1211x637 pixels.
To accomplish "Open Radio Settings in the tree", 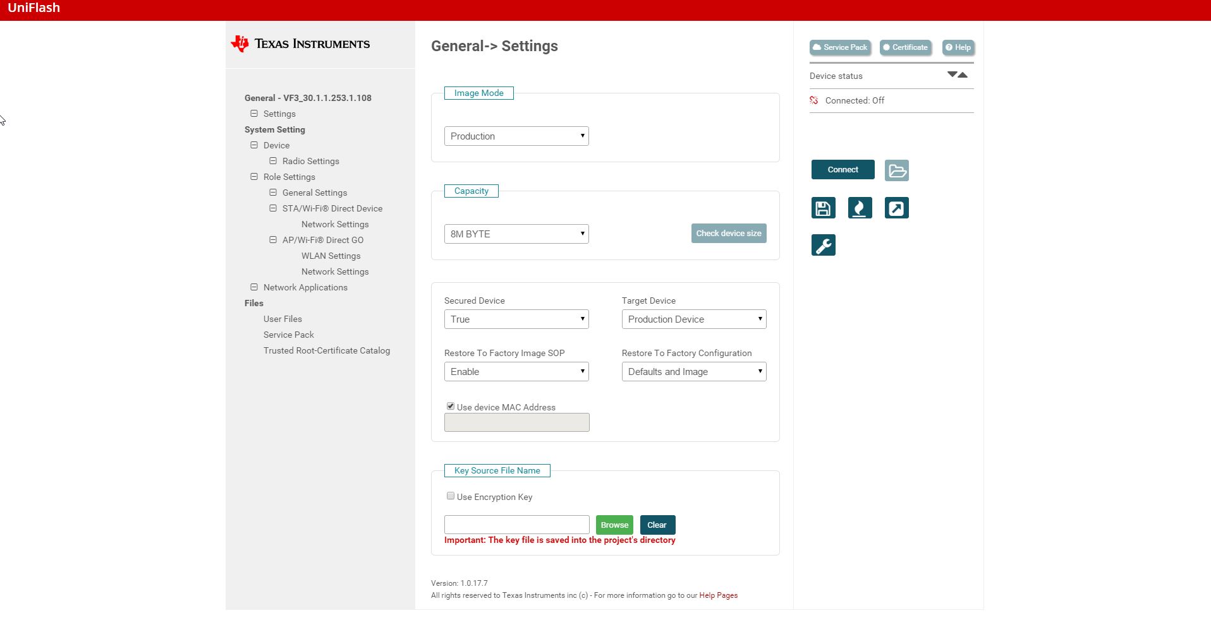I will (311, 161).
